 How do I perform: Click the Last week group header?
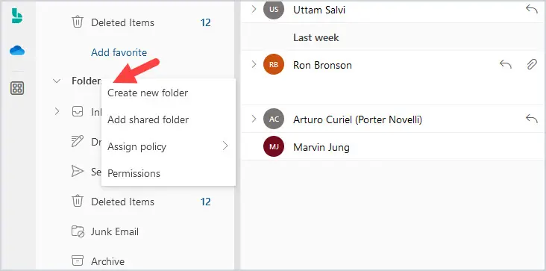click(x=316, y=37)
